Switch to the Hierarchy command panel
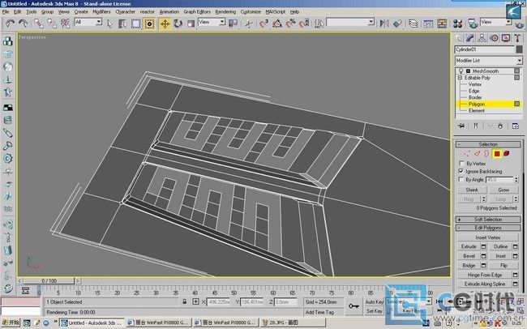Viewport: 527px width, 329px height. (x=482, y=38)
